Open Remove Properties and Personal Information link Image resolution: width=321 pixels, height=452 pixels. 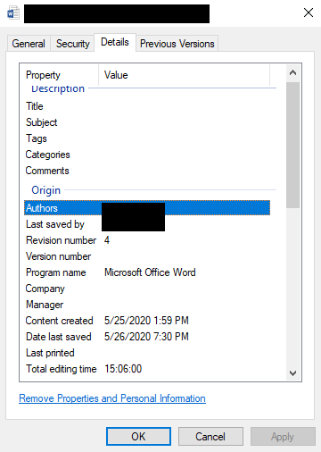(x=112, y=398)
